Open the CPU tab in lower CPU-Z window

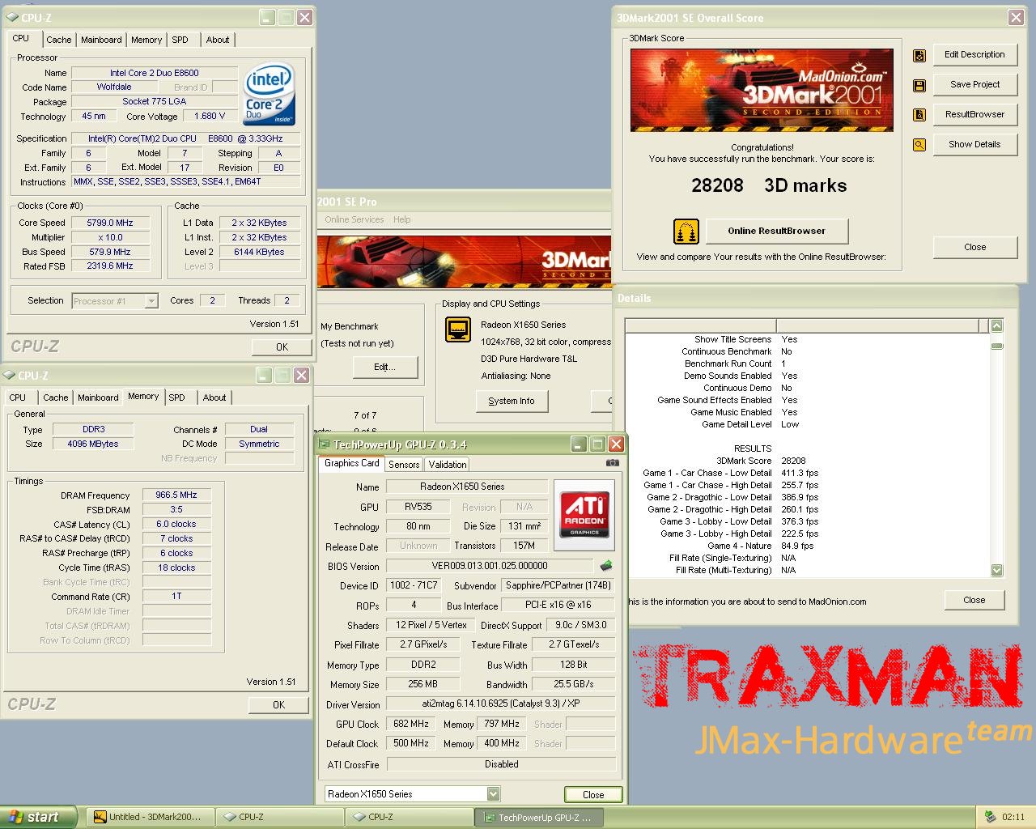(x=18, y=397)
